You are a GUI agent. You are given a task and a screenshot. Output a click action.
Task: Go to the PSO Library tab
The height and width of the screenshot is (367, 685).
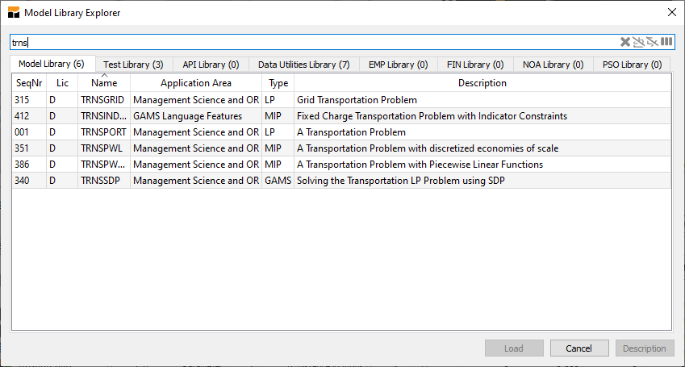(x=632, y=65)
